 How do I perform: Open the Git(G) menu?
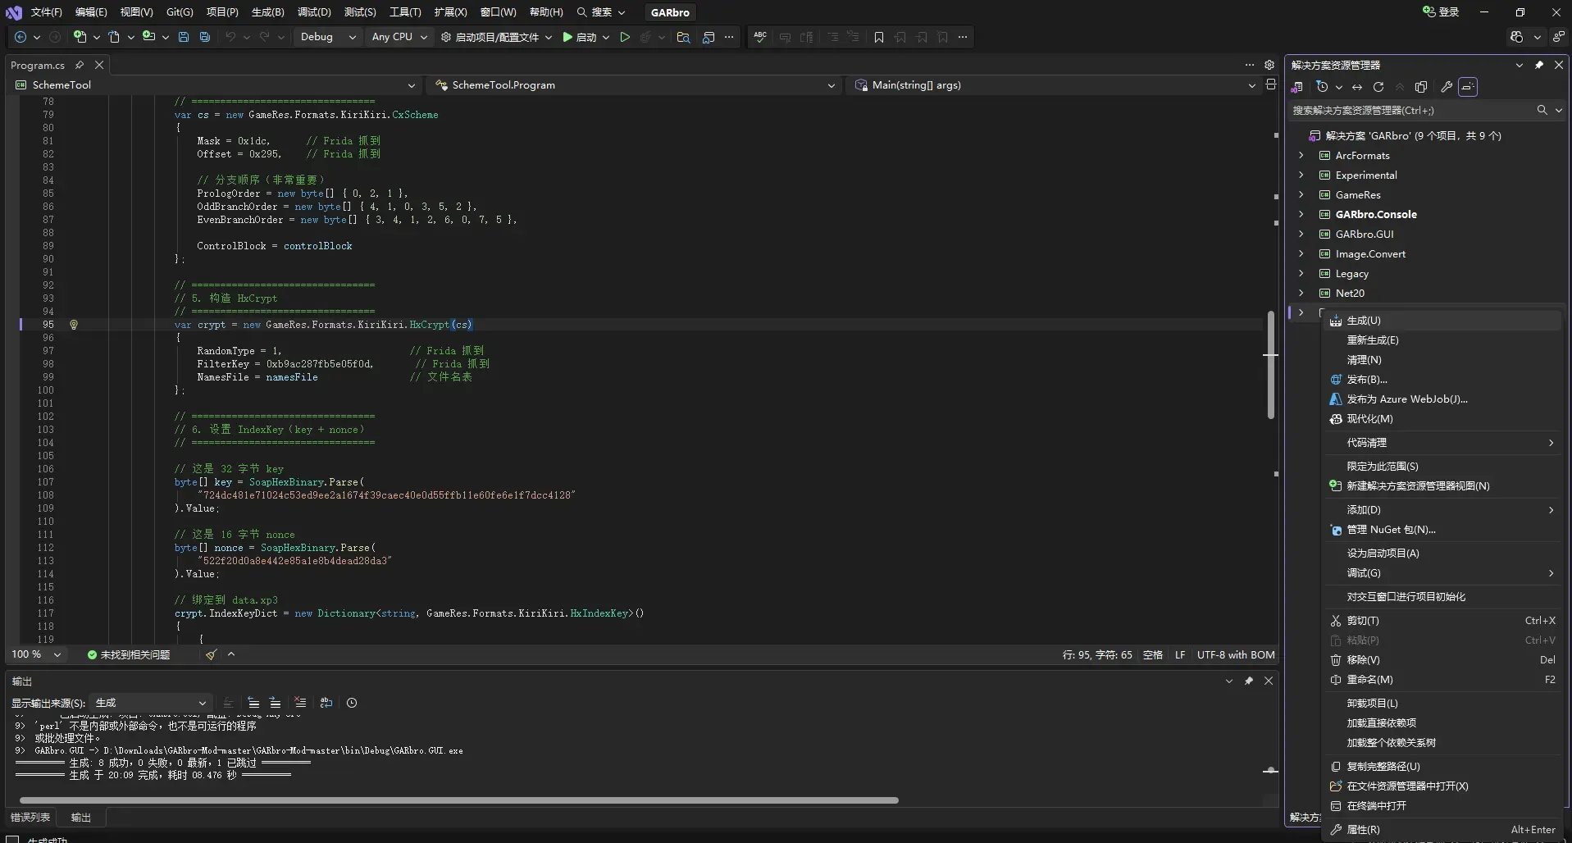click(180, 12)
